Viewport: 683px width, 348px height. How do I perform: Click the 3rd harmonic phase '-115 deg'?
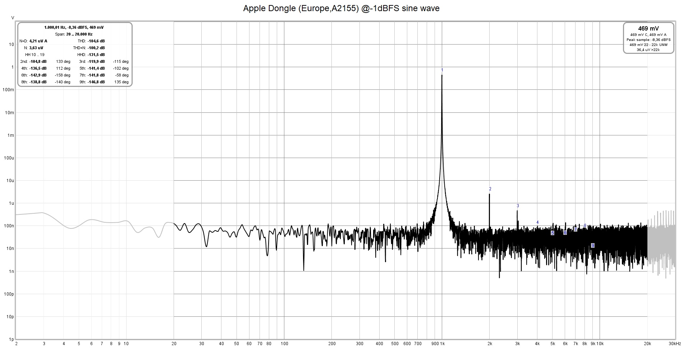pos(121,61)
